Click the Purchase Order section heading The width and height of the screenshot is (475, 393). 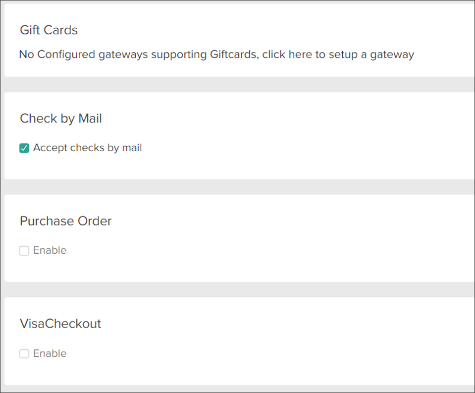(x=65, y=222)
